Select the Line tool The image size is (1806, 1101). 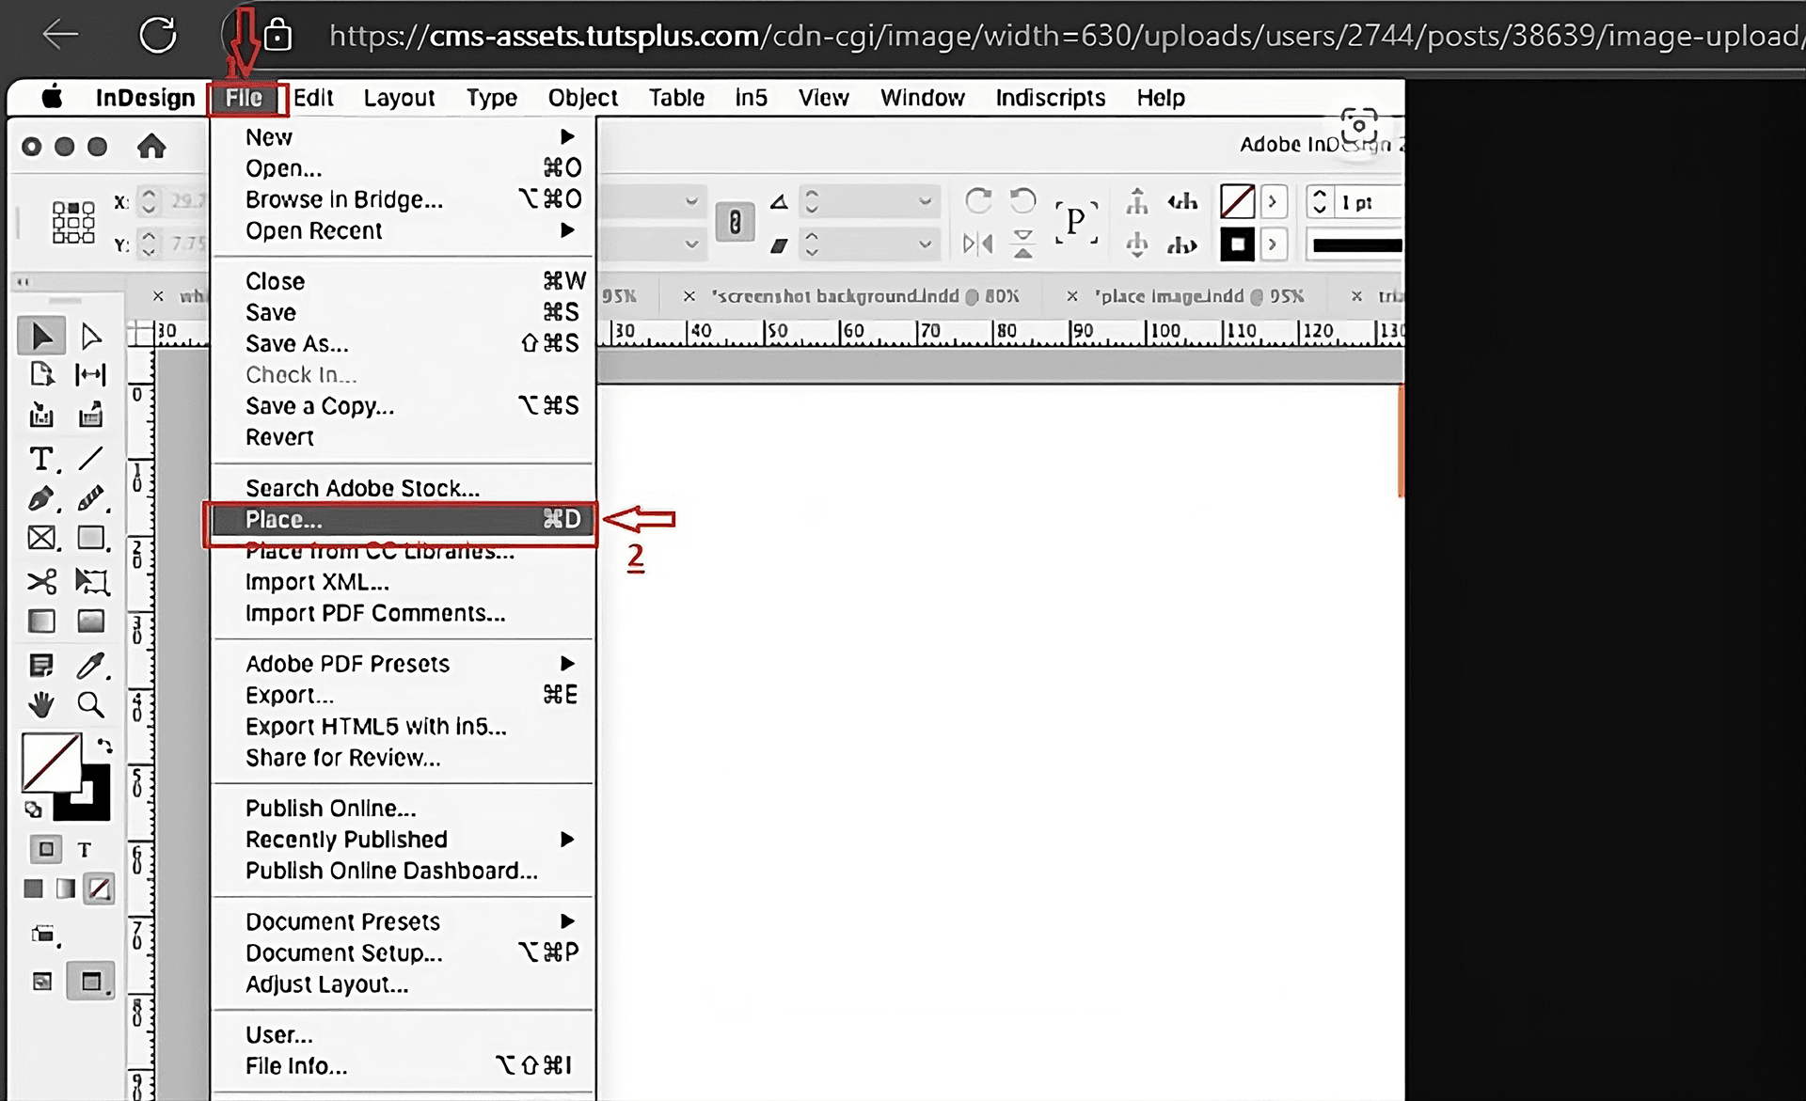91,459
